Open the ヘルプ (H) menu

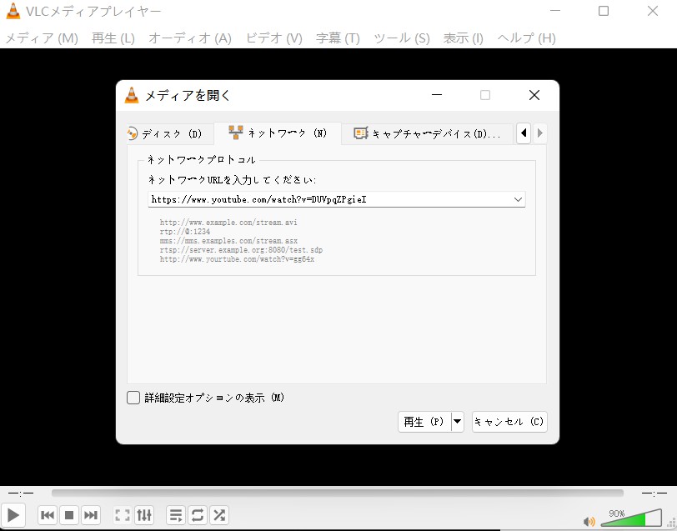click(x=526, y=38)
